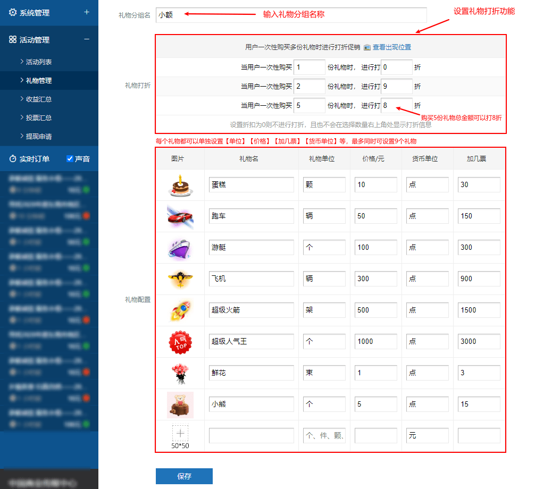Screen dimensions: 535x489
Task: Click the system management gear icon
Action: (x=13, y=12)
